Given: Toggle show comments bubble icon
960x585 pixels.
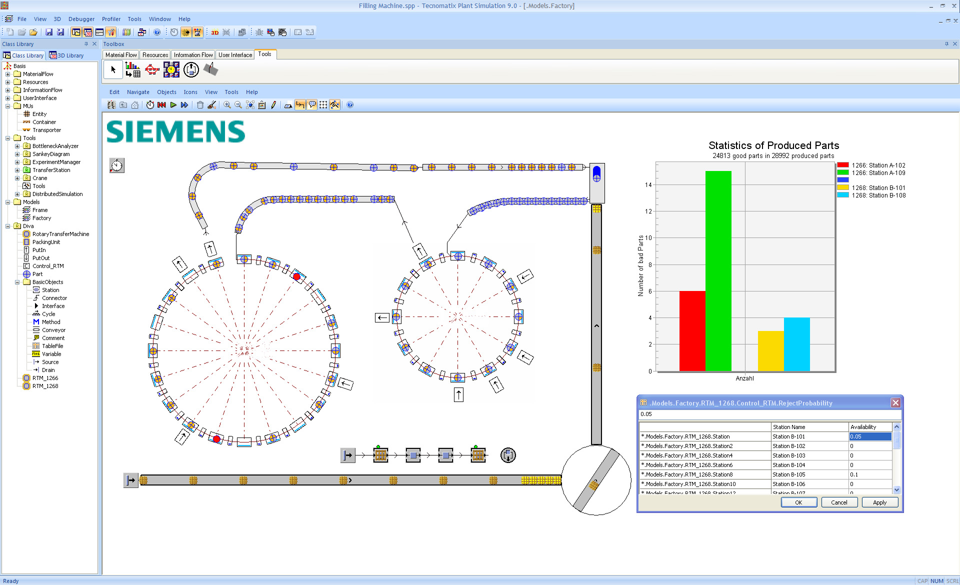Looking at the screenshot, I should (312, 105).
